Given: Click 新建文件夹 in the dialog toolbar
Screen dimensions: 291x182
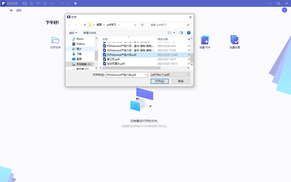Looking at the screenshot, I should 89,33.
